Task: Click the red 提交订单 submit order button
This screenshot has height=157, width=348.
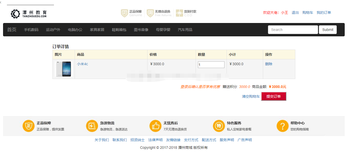Action: pyautogui.click(x=274, y=96)
